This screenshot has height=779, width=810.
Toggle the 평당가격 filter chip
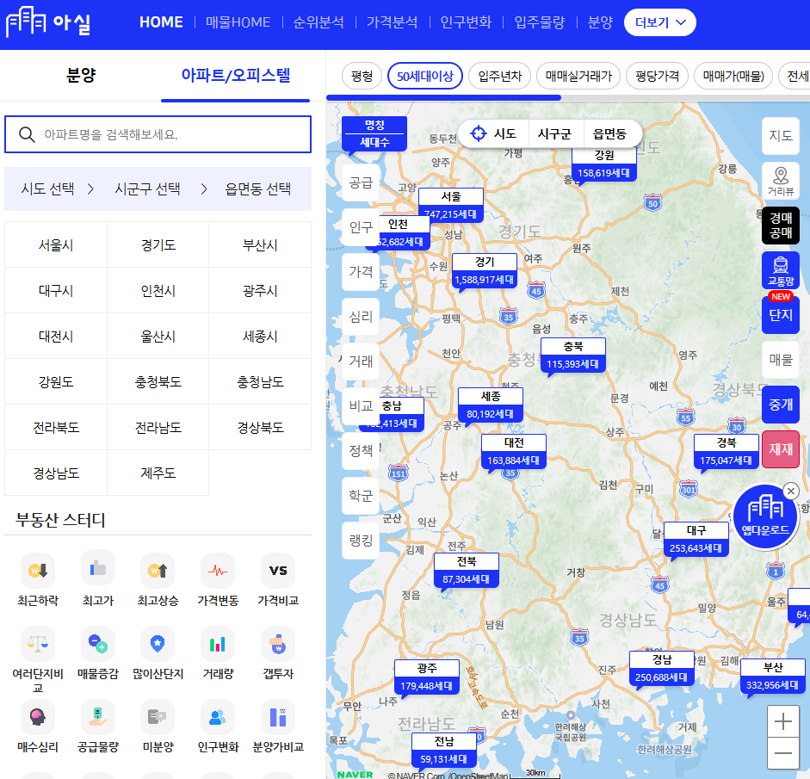point(657,76)
